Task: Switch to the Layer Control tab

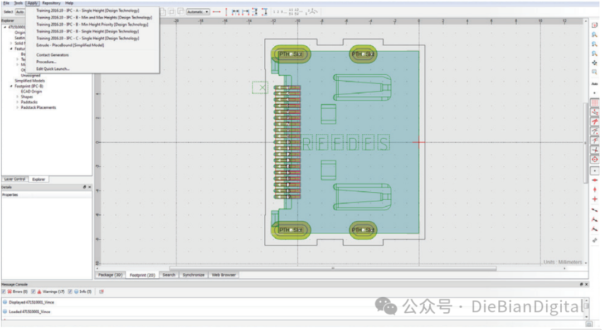Action: [14, 179]
